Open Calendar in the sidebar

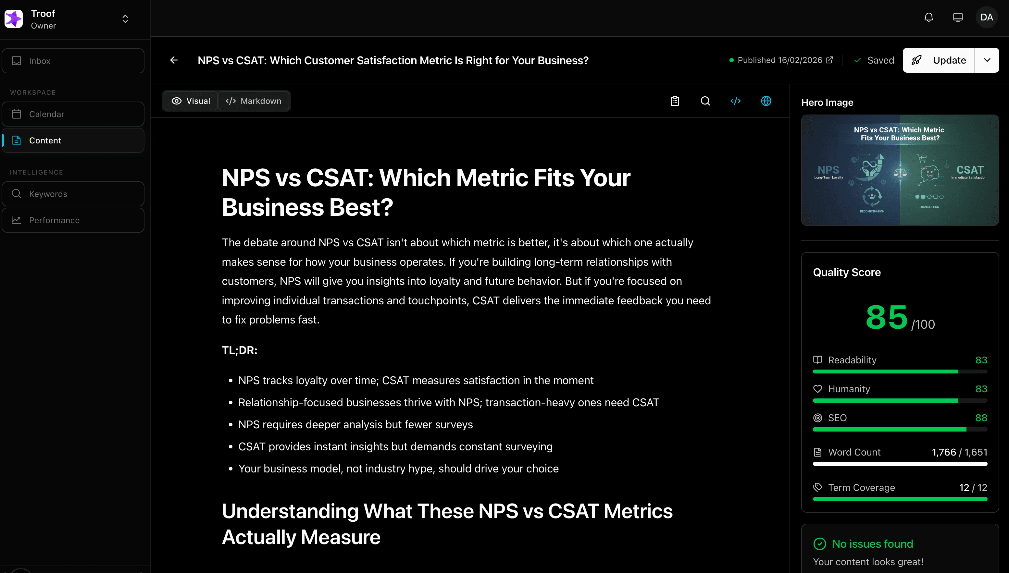73,114
